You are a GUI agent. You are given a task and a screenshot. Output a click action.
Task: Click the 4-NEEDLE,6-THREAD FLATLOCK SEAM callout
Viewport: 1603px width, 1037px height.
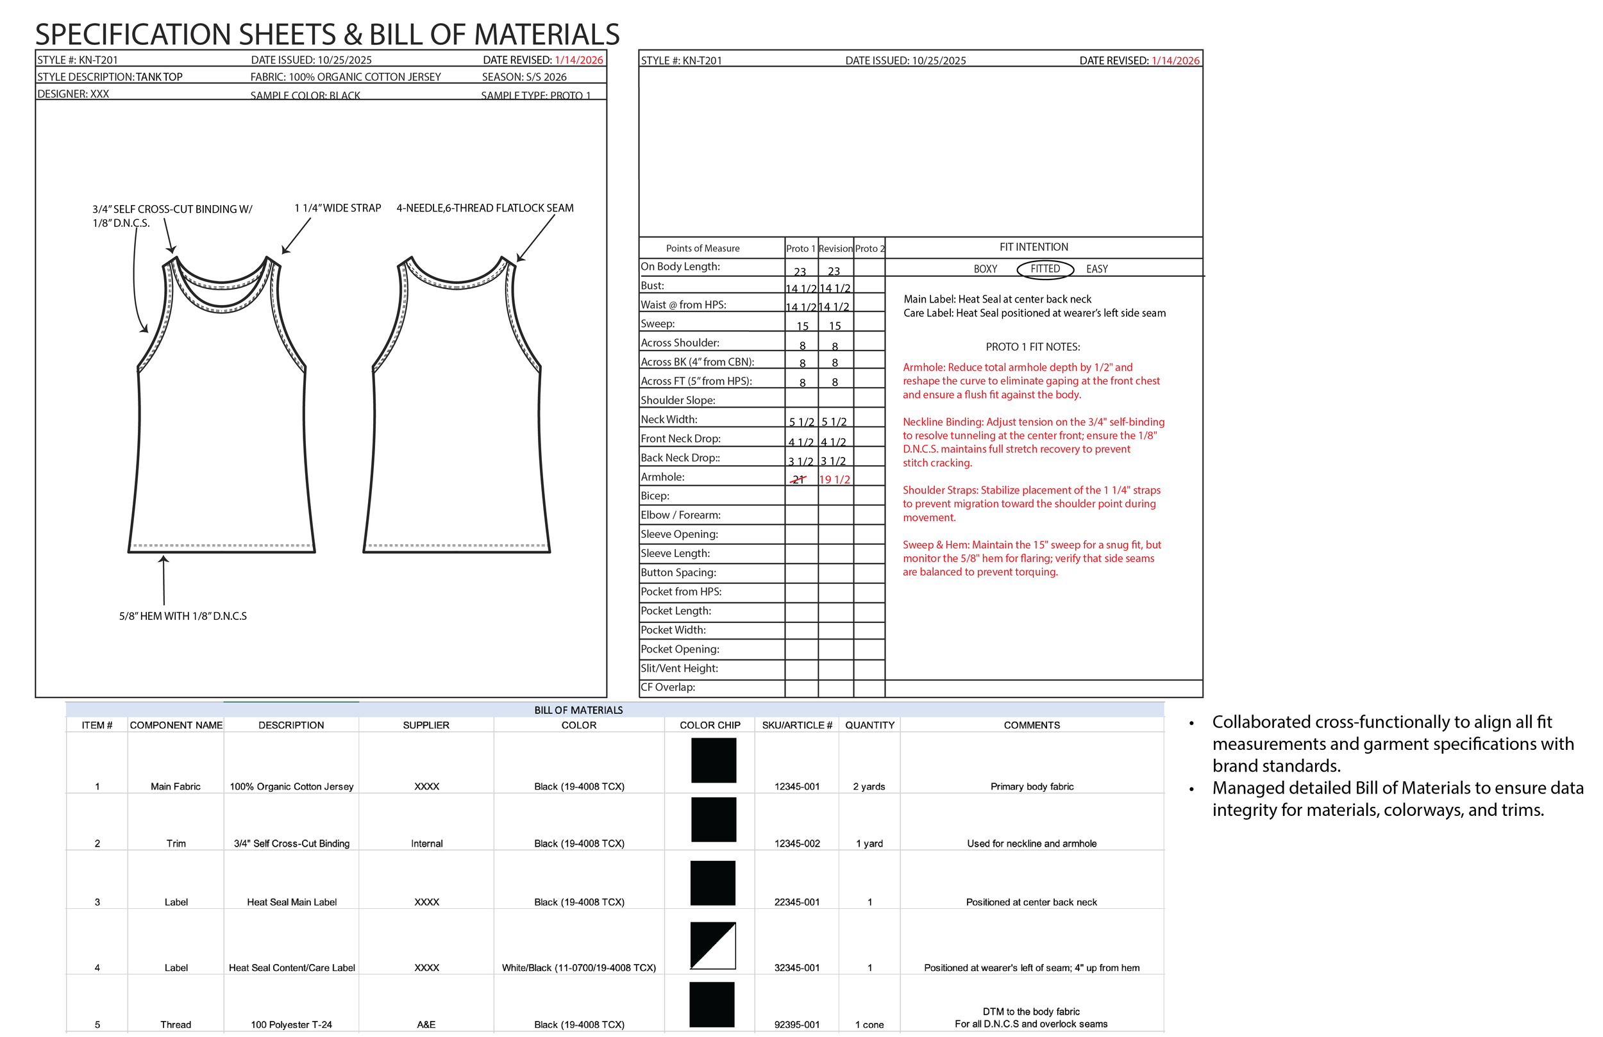485,208
